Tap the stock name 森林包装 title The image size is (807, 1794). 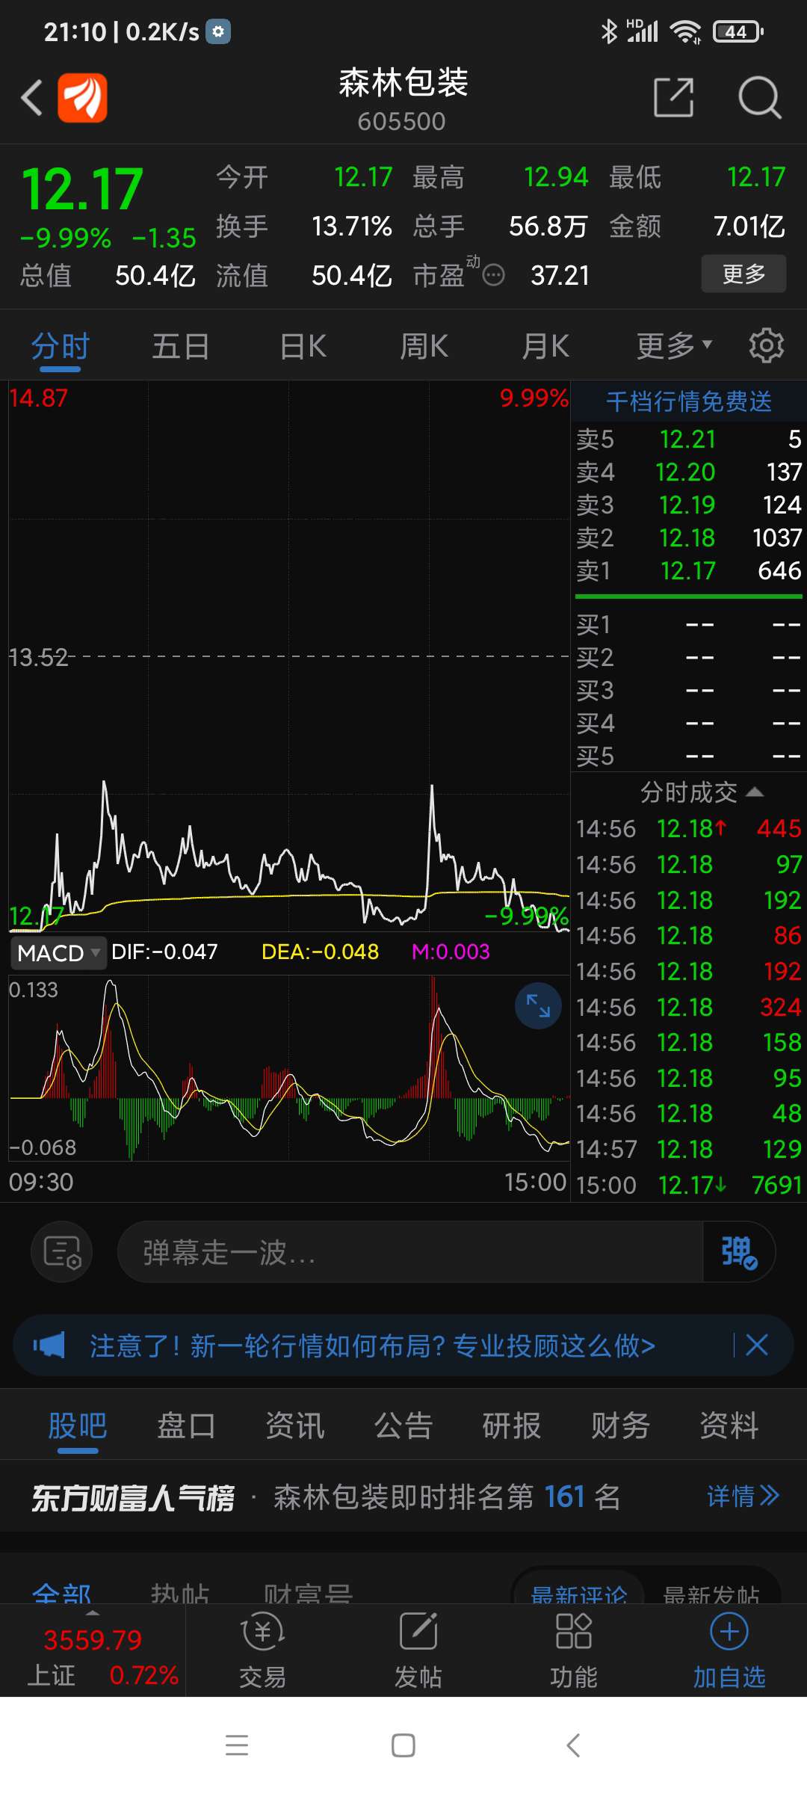tap(403, 83)
